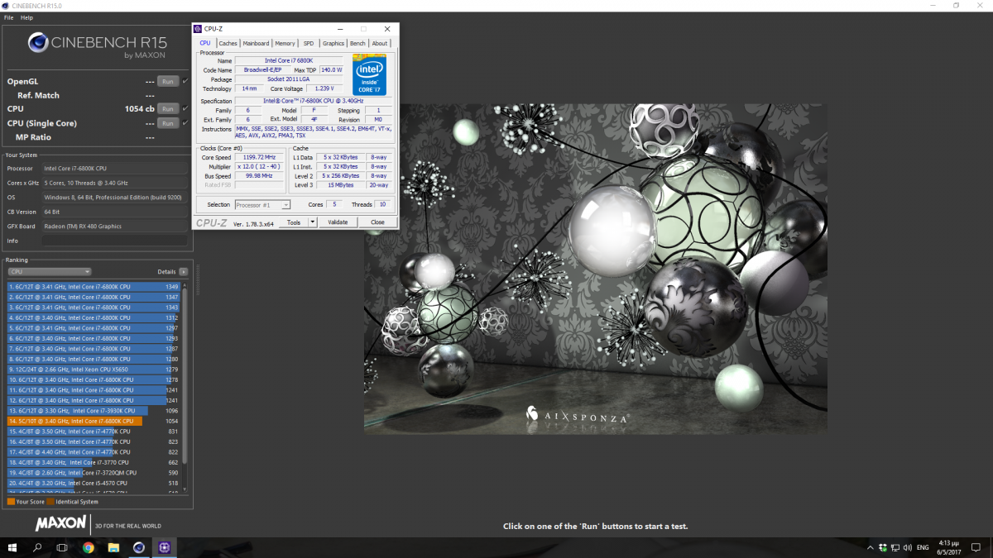This screenshot has height=558, width=993.
Task: Click the Cinebench title bar icon
Action: (6, 6)
